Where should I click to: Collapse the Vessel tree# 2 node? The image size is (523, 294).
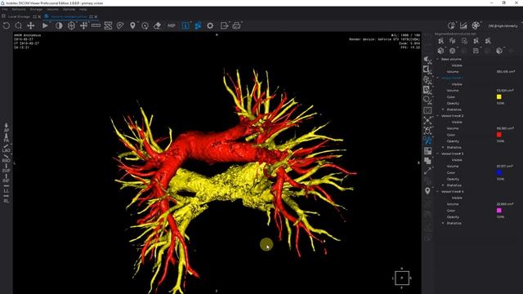[438, 116]
